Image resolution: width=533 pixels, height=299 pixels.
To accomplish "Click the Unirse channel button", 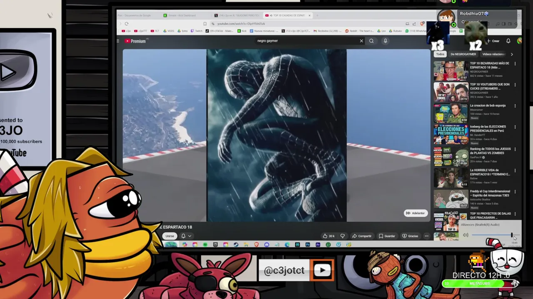I will [x=169, y=236].
